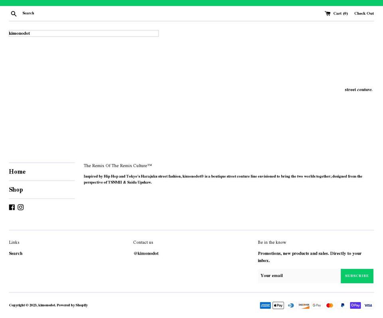Open the shopping cart icon
The width and height of the screenshot is (383, 318).
[x=328, y=13]
